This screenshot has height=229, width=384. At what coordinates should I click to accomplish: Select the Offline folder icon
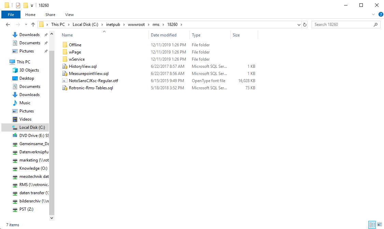65,45
